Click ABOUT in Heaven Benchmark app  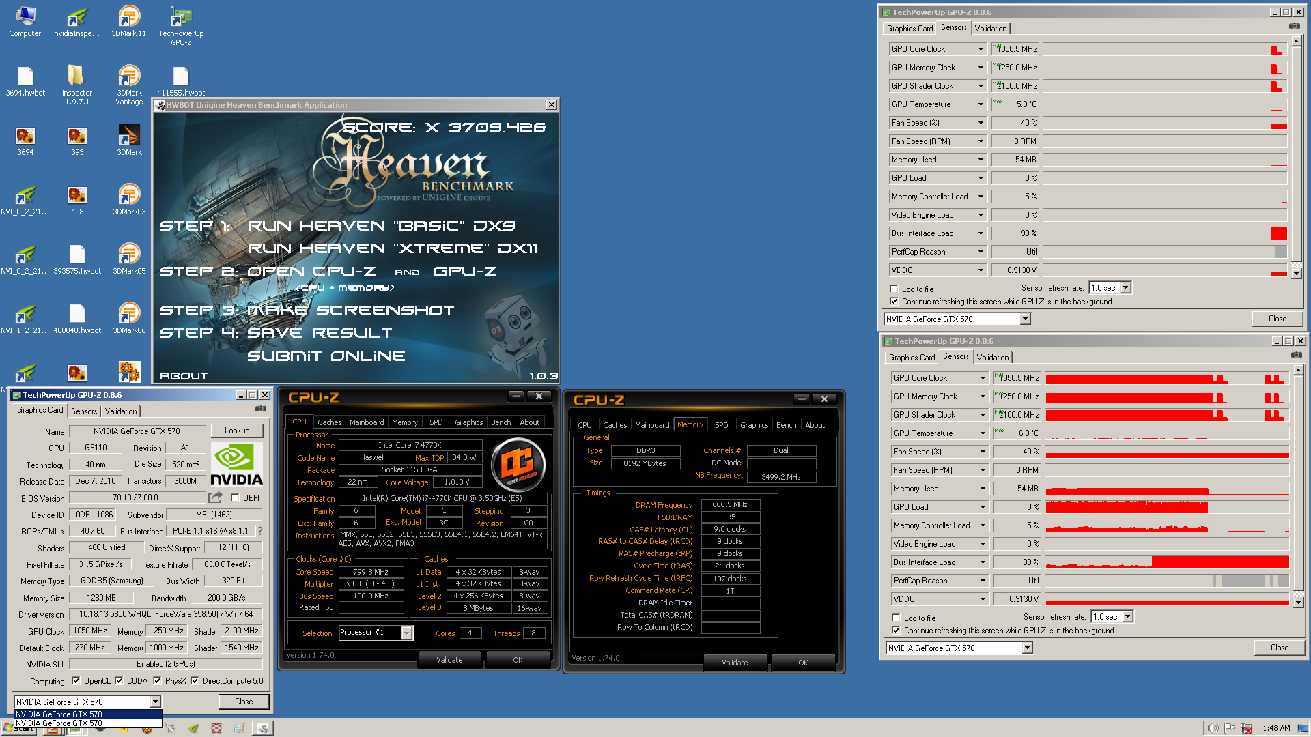click(184, 376)
